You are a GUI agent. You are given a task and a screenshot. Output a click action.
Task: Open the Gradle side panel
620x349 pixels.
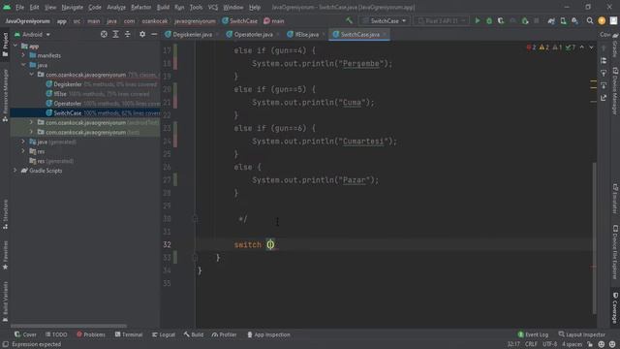615,45
